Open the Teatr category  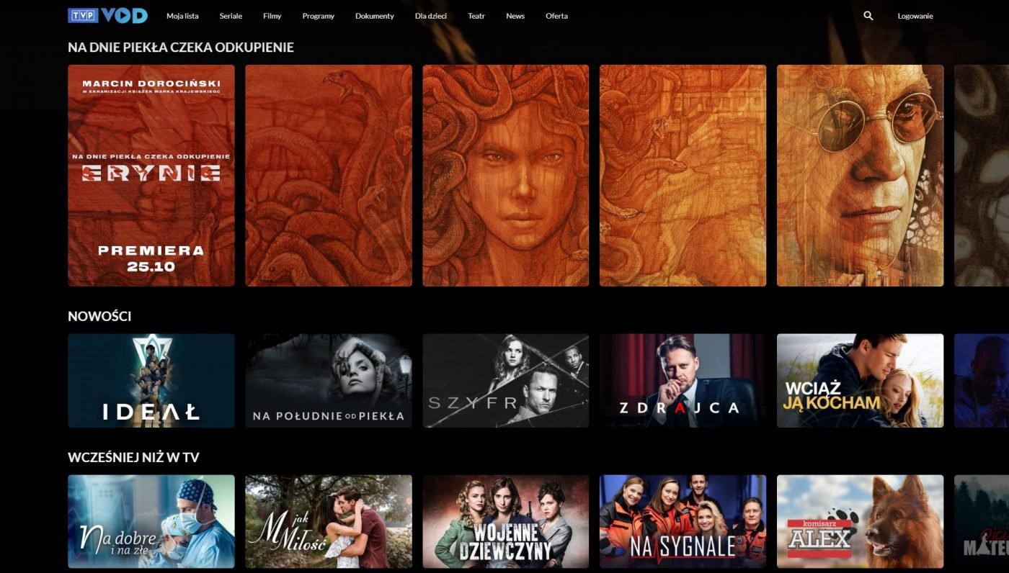point(476,16)
